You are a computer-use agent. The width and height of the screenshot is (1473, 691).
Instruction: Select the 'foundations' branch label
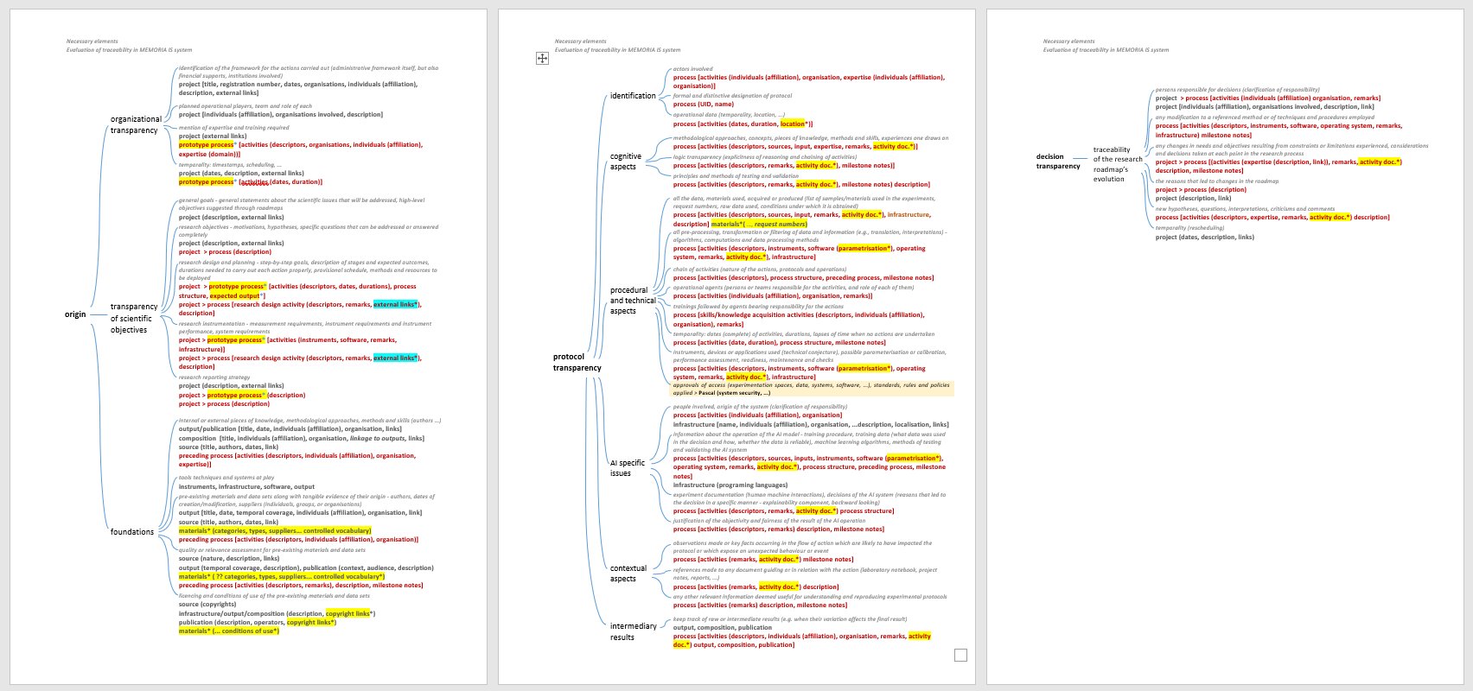[132, 532]
